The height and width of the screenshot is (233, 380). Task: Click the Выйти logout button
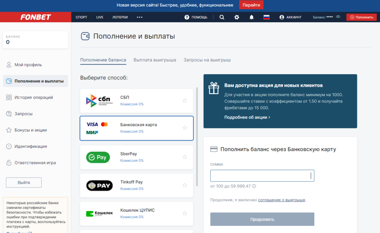tap(24, 183)
